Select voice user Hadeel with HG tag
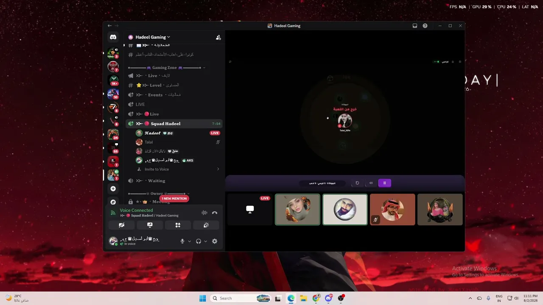Screen dimensions: 543x305 pos(178,133)
